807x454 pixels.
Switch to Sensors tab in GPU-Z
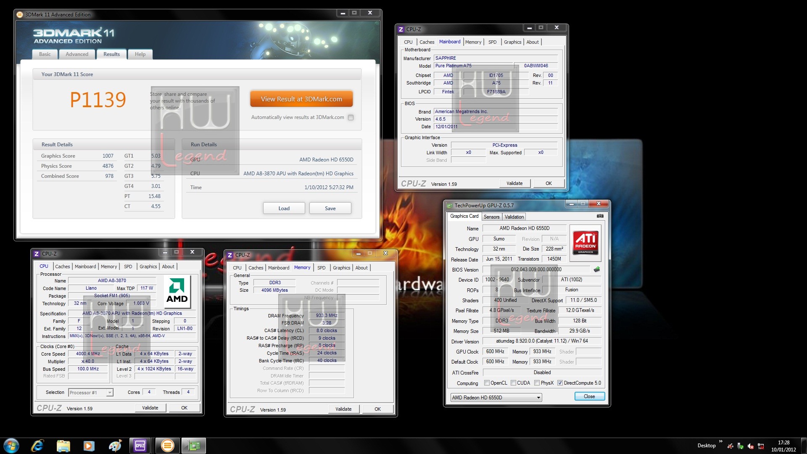tap(491, 217)
